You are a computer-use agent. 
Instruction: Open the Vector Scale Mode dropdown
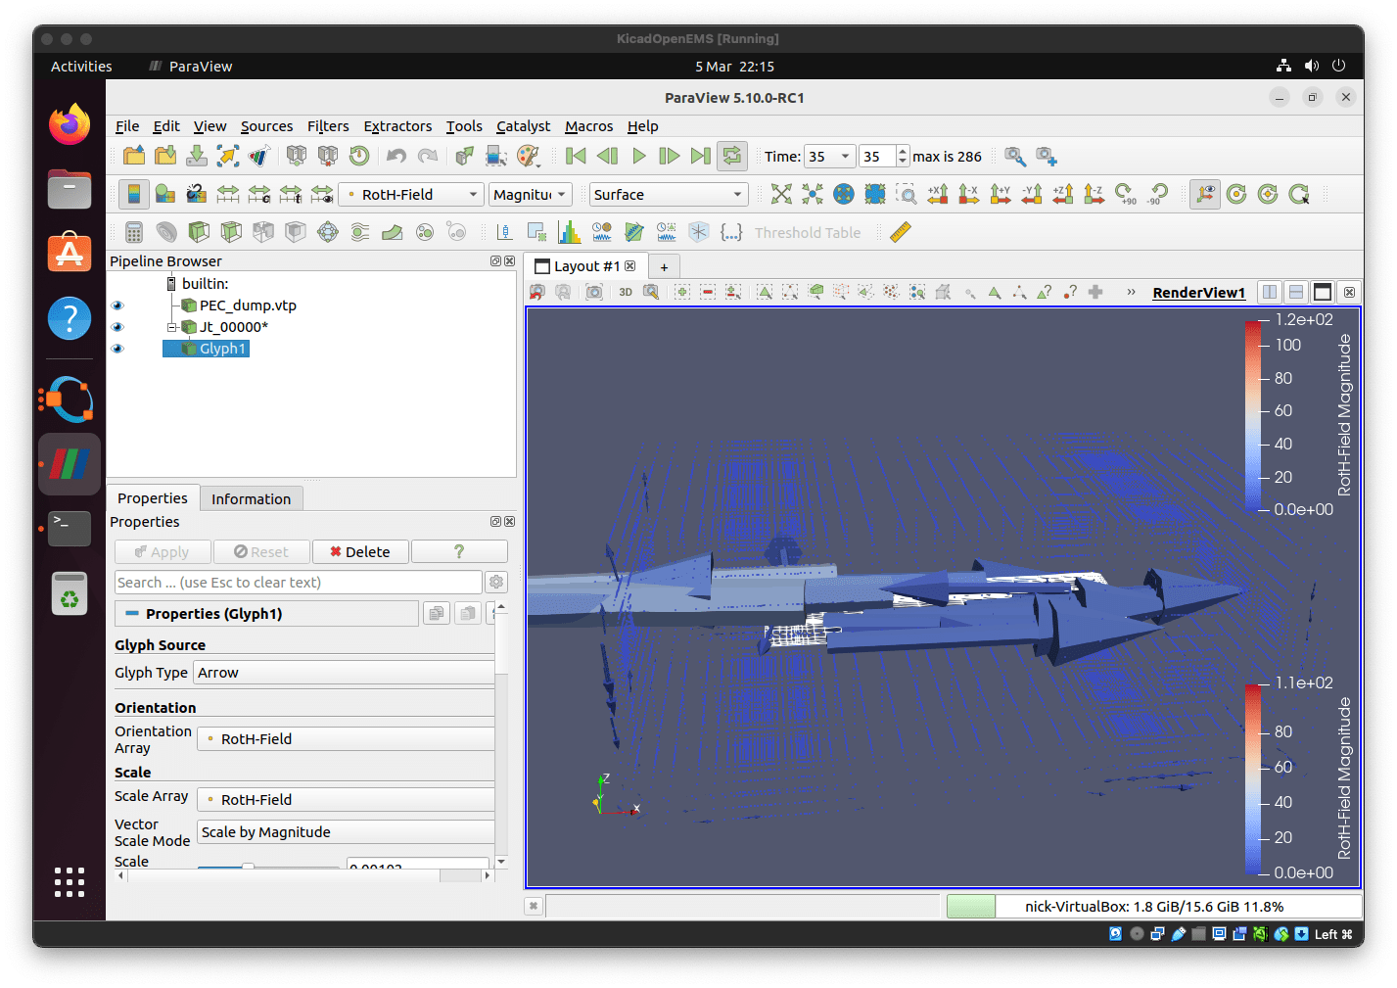[345, 832]
